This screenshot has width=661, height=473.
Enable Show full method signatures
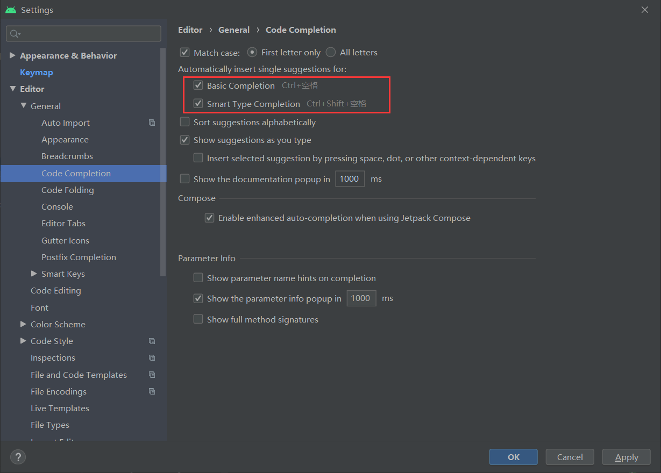click(x=198, y=319)
